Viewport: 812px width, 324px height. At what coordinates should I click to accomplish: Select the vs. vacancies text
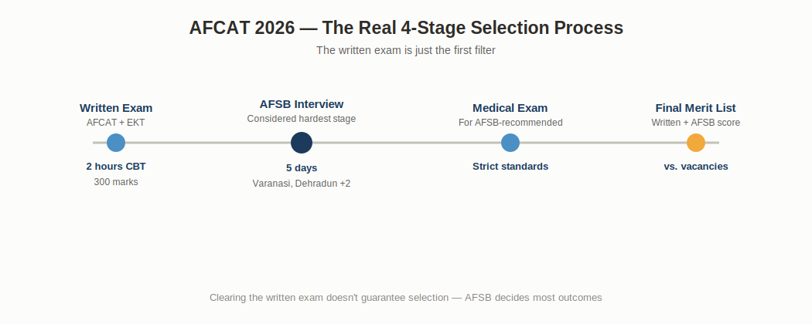tap(695, 167)
